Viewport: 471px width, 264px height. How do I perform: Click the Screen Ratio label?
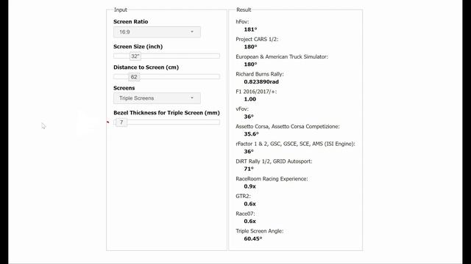(131, 21)
